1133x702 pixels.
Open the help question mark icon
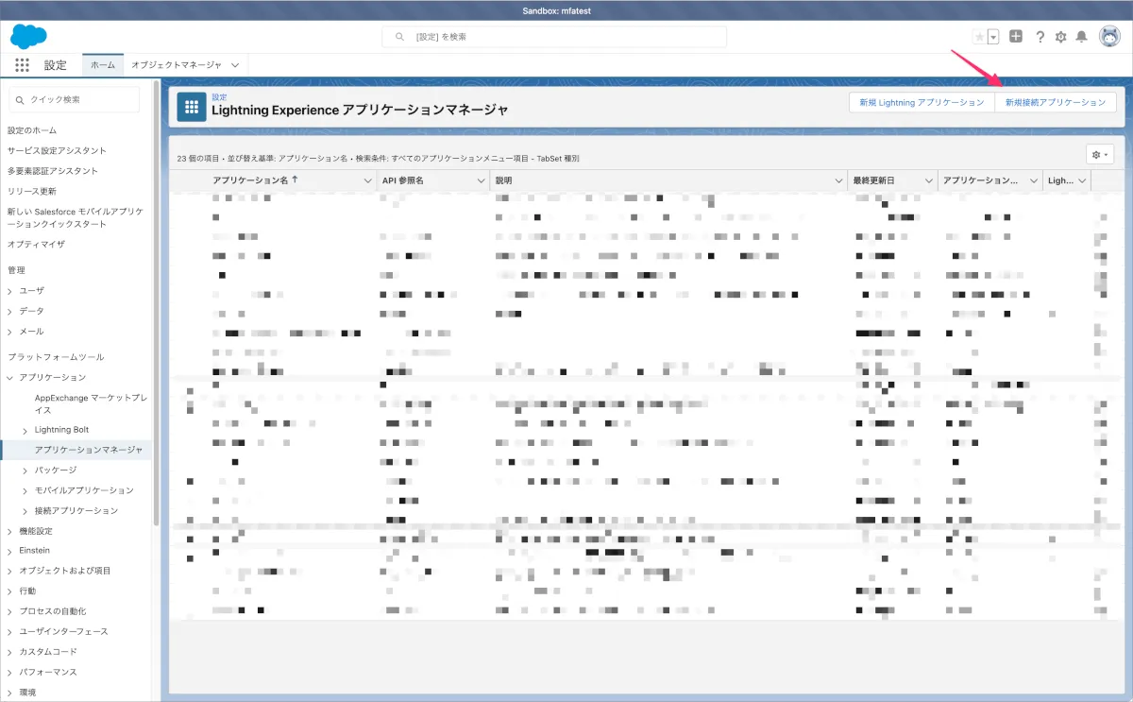click(1040, 37)
